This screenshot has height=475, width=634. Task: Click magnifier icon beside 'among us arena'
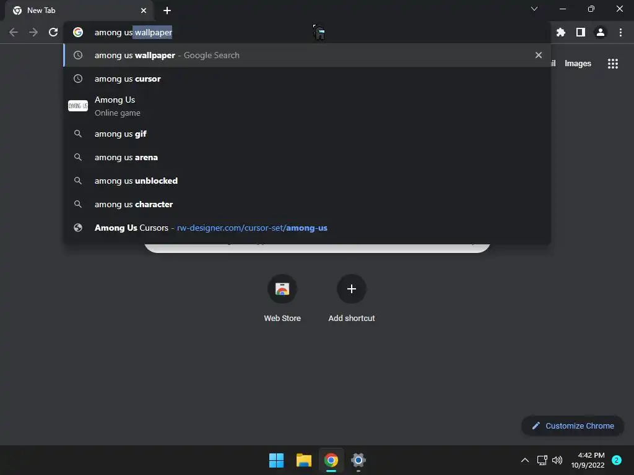point(78,157)
